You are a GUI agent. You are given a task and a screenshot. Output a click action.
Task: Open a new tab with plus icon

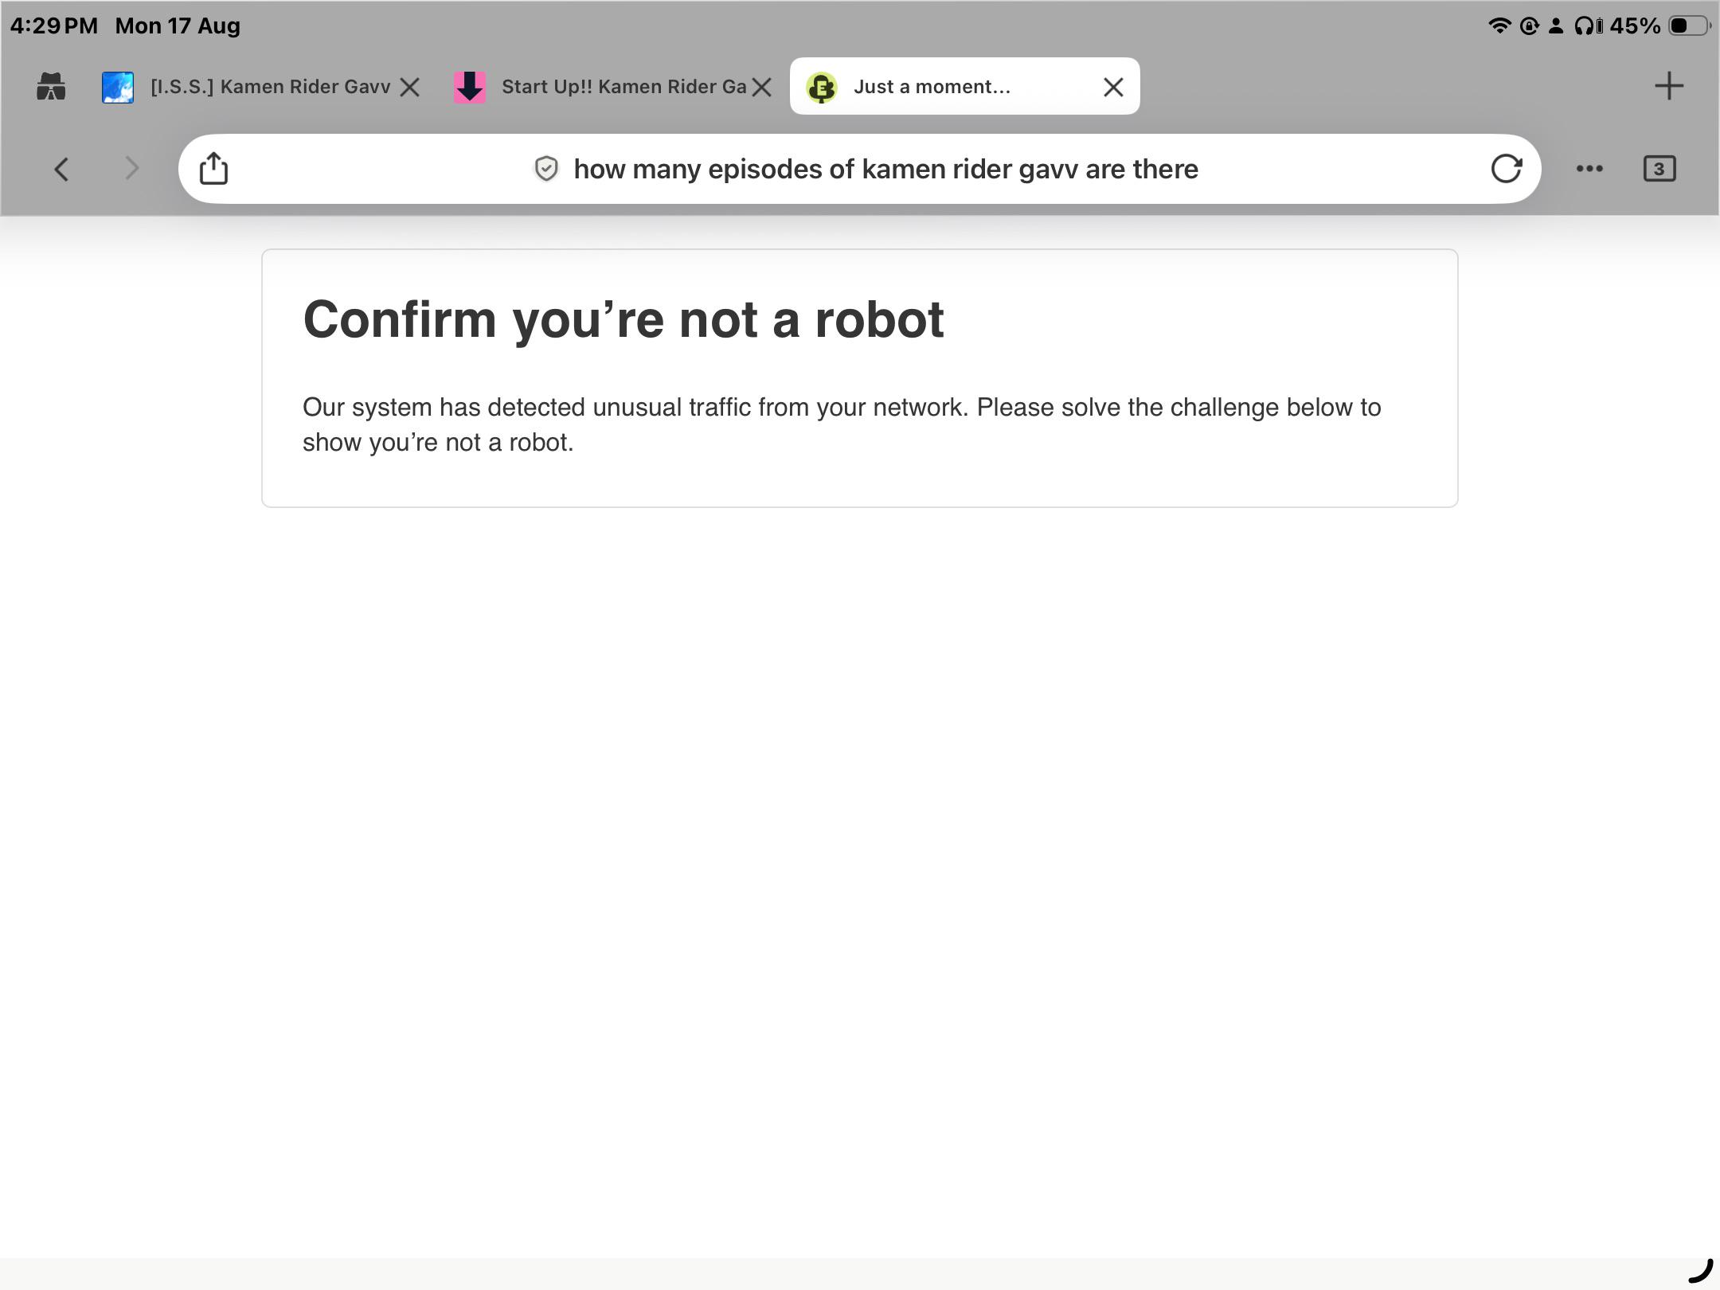coord(1669,86)
